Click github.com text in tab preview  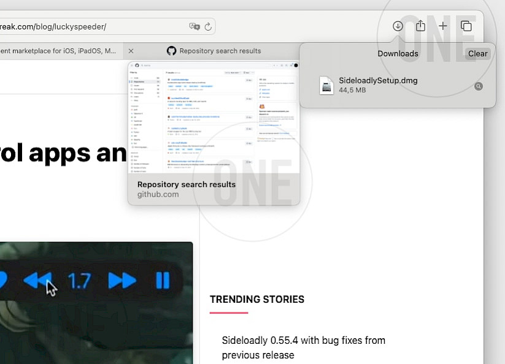(158, 194)
